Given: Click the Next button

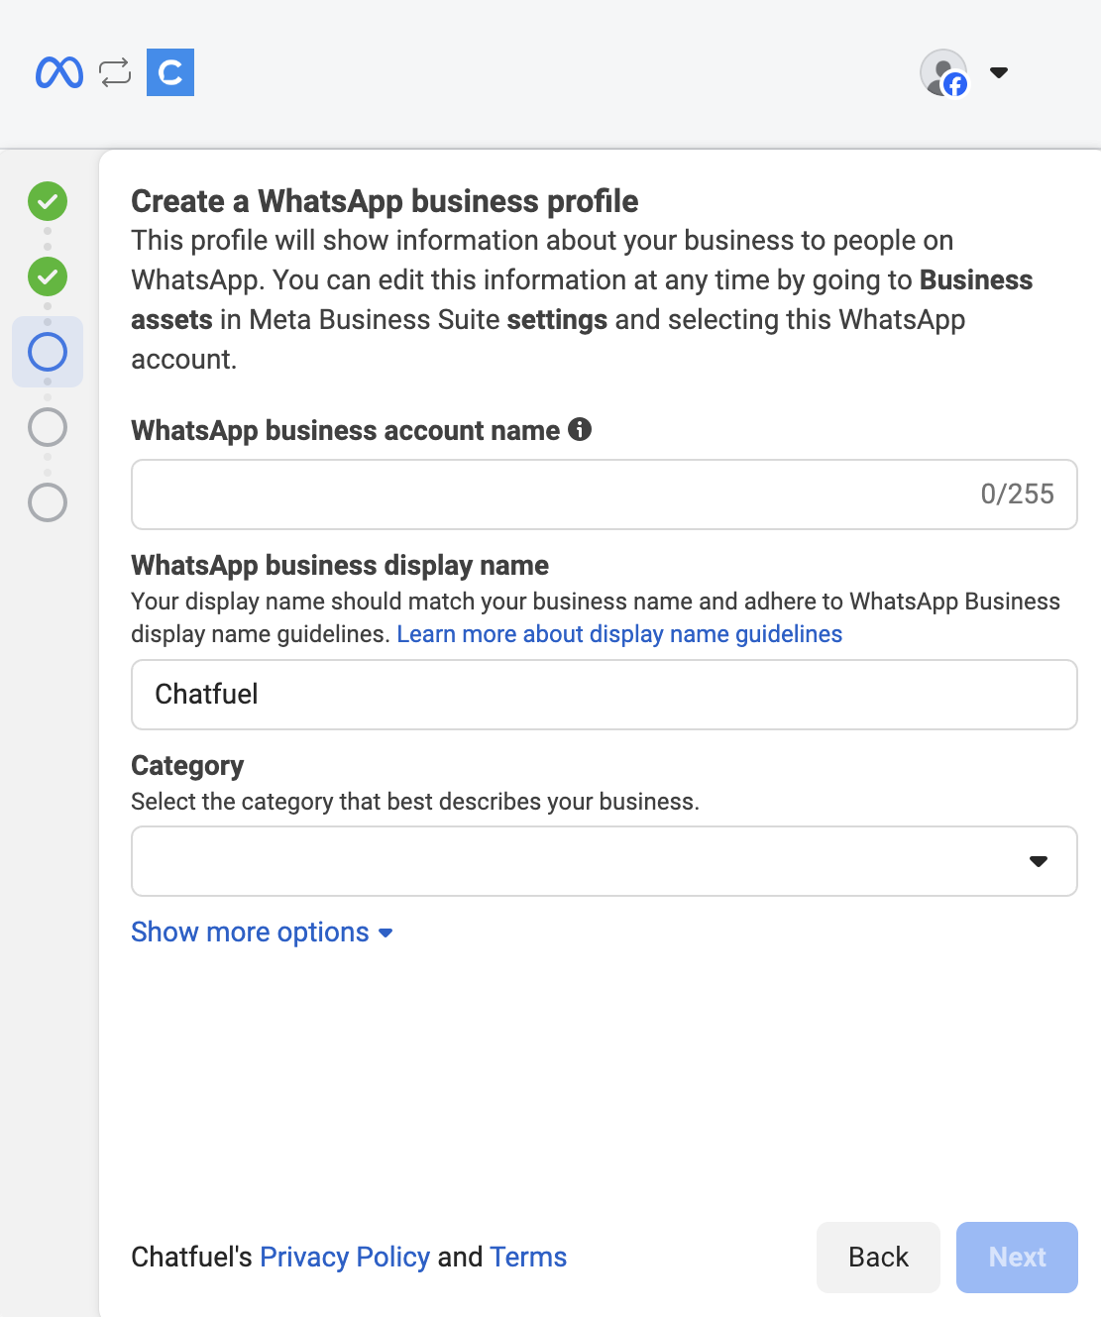Looking at the screenshot, I should tap(1017, 1257).
